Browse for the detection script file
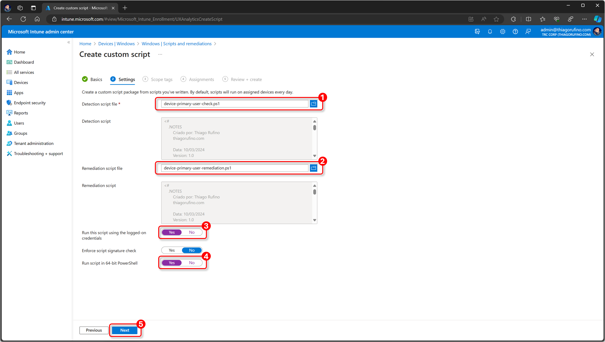 pos(313,104)
